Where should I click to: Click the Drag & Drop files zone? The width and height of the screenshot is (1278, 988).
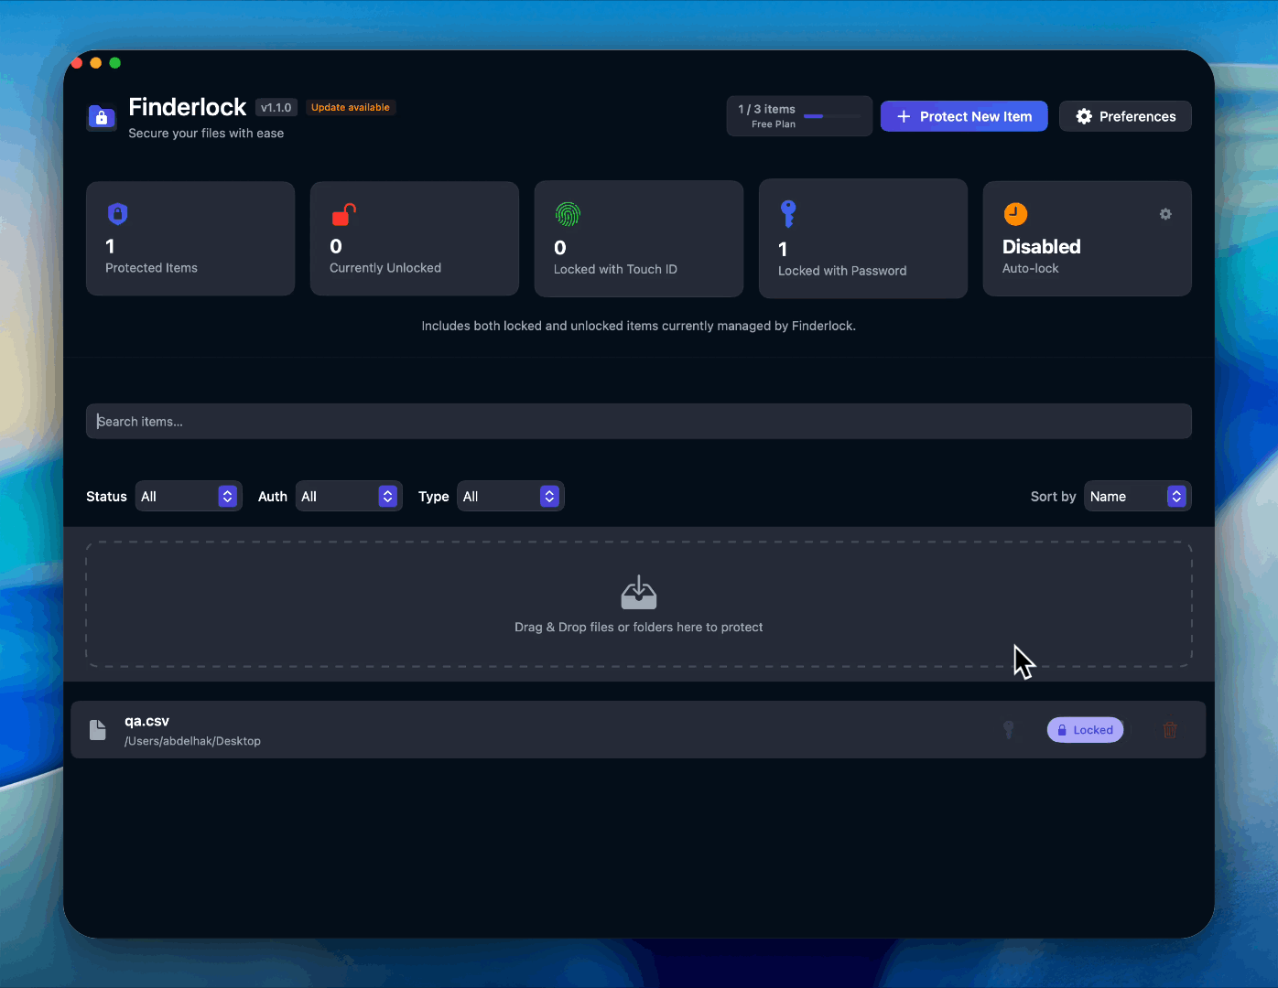(639, 604)
